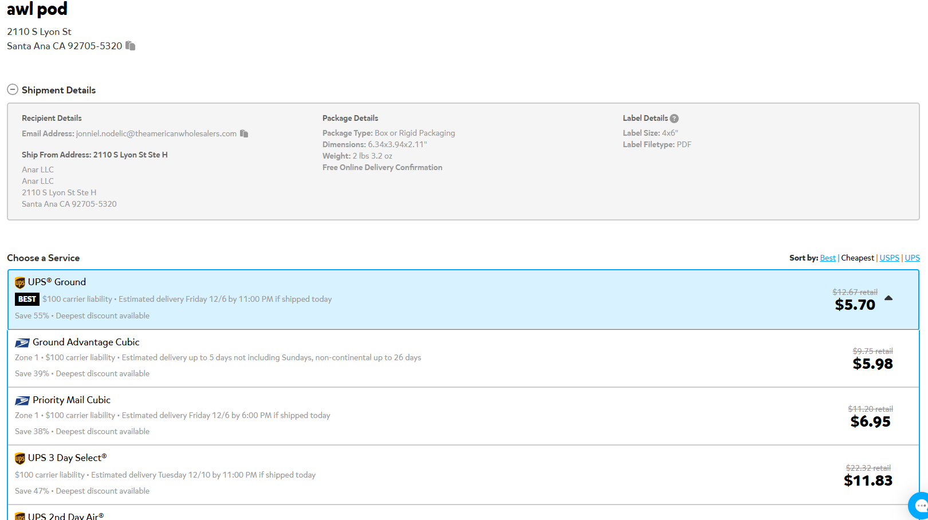This screenshot has width=928, height=520.
Task: Click the Save 47% discount note
Action: click(x=82, y=491)
